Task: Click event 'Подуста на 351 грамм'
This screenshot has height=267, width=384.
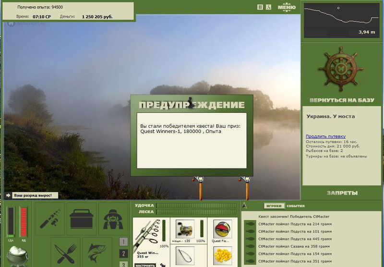Action: click(x=295, y=261)
